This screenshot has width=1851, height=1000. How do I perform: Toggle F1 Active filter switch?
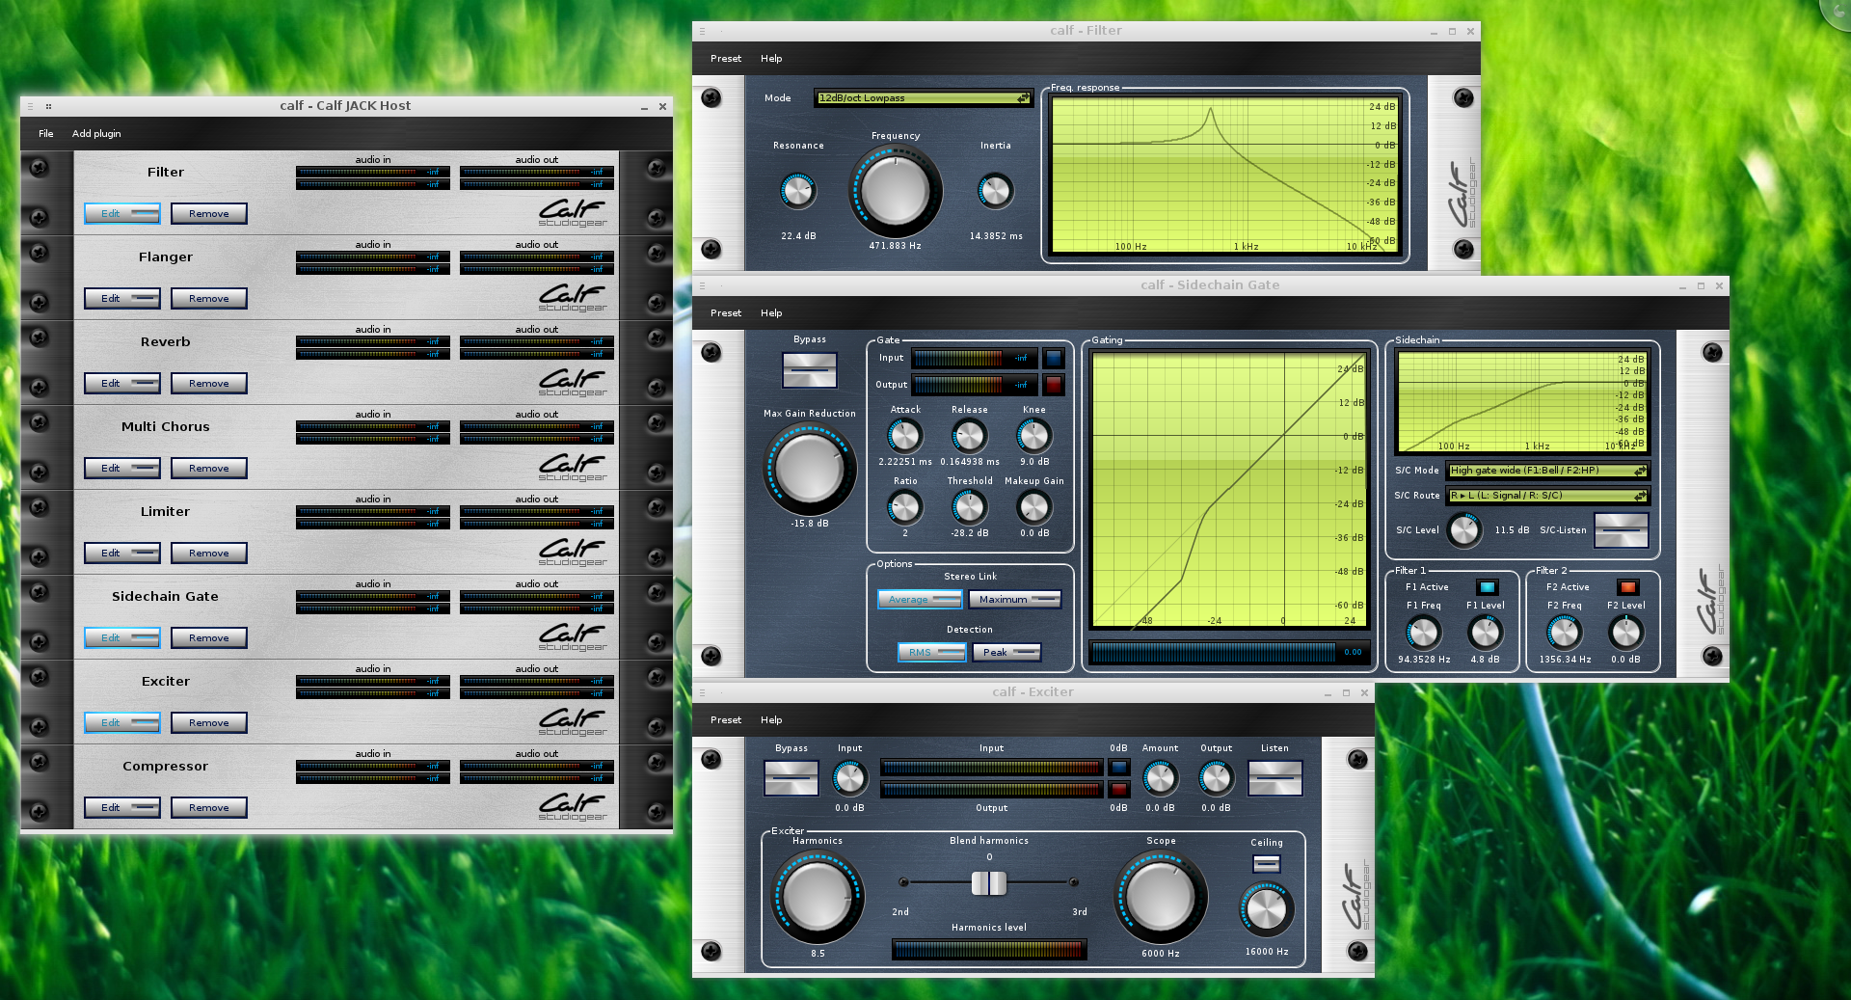pyautogui.click(x=1487, y=587)
